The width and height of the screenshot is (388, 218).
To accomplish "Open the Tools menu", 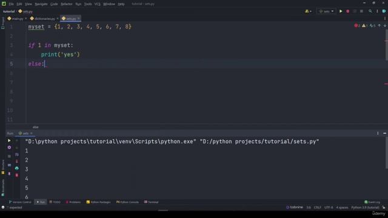I will click(88, 4).
